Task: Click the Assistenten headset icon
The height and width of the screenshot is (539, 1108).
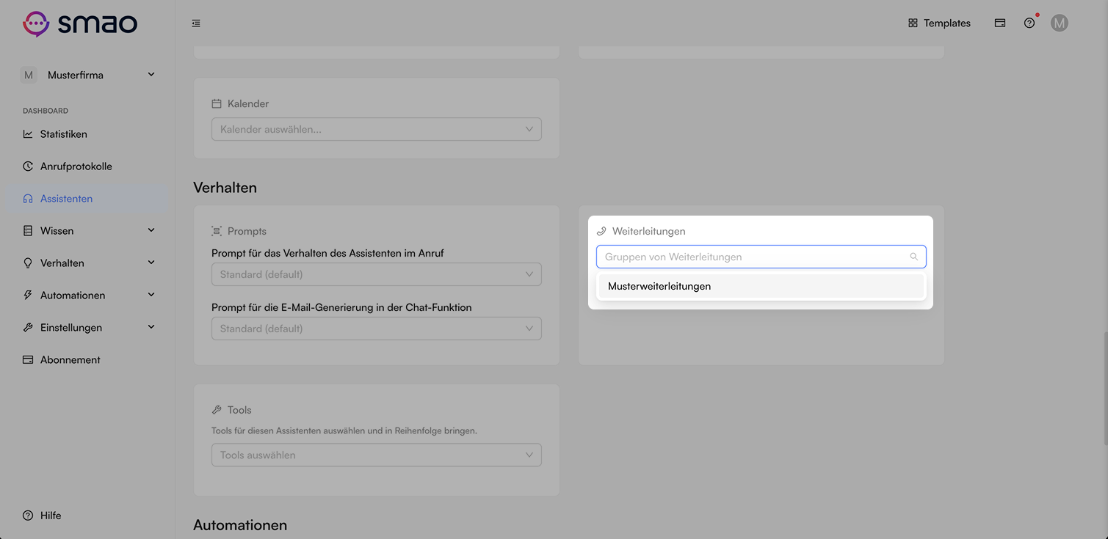Action: 28,199
